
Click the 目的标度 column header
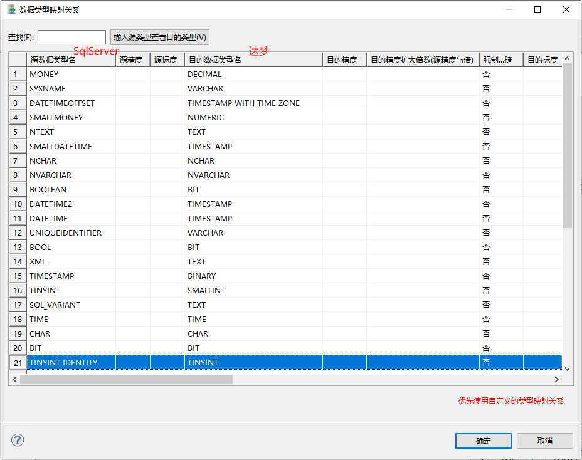(543, 60)
